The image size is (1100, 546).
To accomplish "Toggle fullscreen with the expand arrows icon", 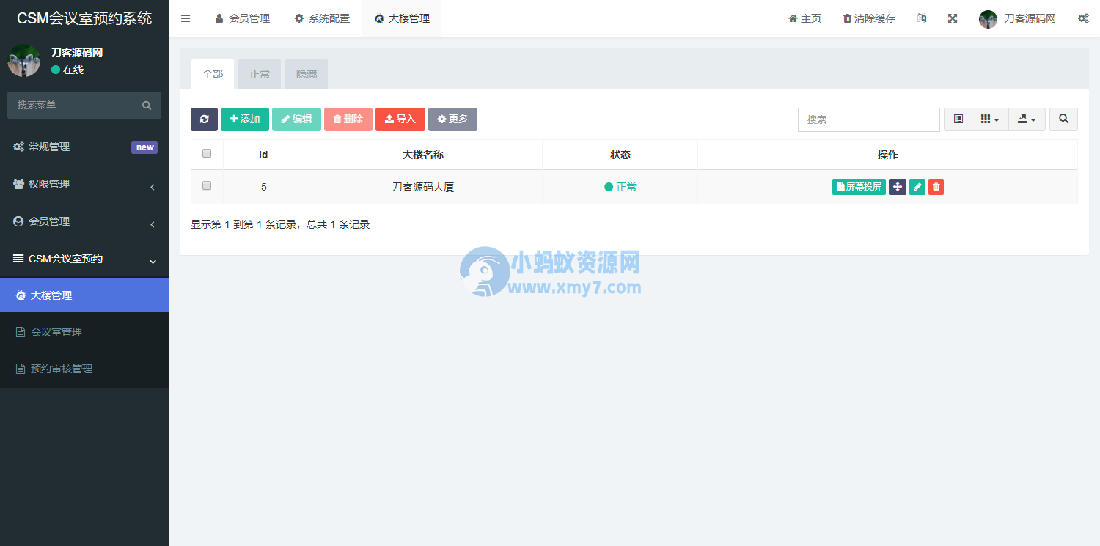I will point(952,18).
